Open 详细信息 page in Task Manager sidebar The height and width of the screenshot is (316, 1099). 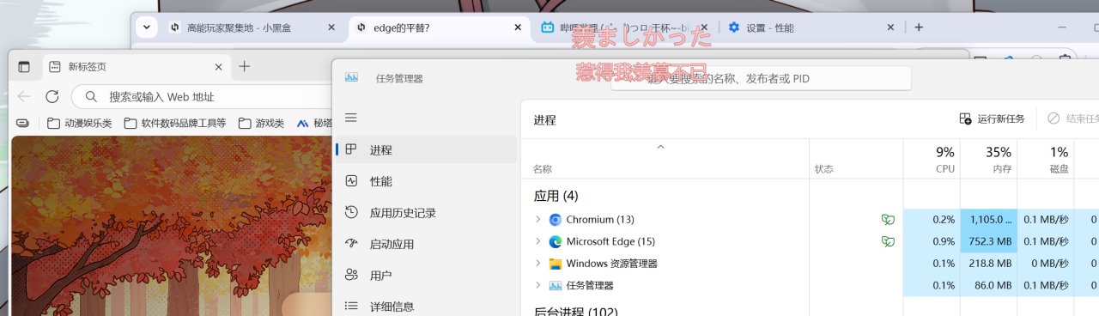pyautogui.click(x=427, y=306)
